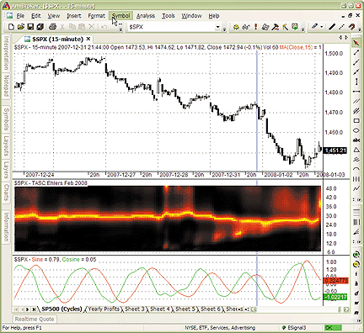Screen dimensions: 364x333
Task: Open the $SPX symbol dropdown
Action: point(217,27)
